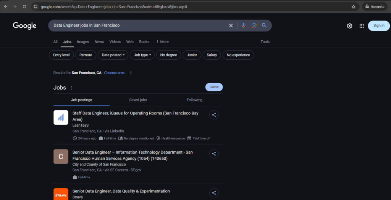The height and width of the screenshot is (200, 391).
Task: Expand the Date posted dropdown
Action: (113, 55)
